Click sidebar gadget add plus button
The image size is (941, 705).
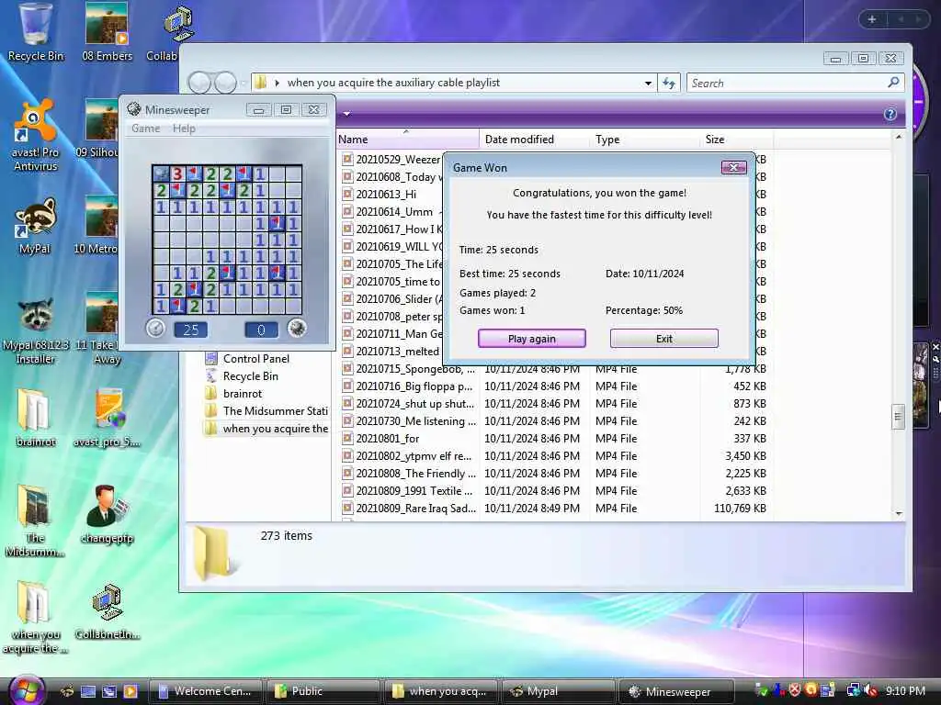click(872, 19)
